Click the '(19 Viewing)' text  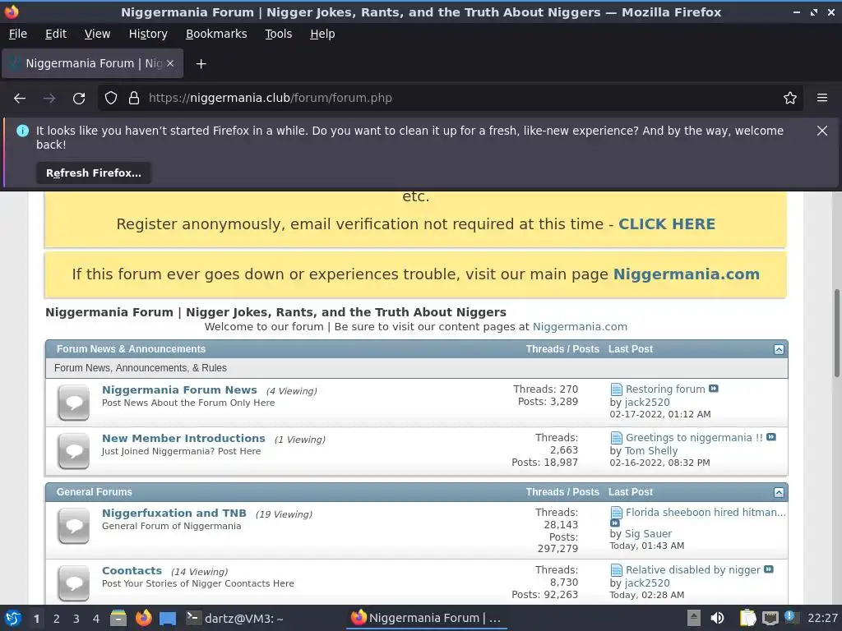pyautogui.click(x=284, y=514)
